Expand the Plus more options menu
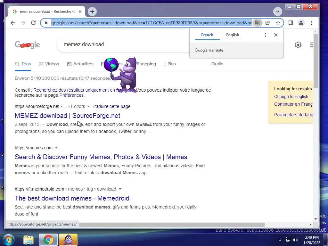Image resolution: width=328 pixels, height=246 pixels. (x=170, y=64)
